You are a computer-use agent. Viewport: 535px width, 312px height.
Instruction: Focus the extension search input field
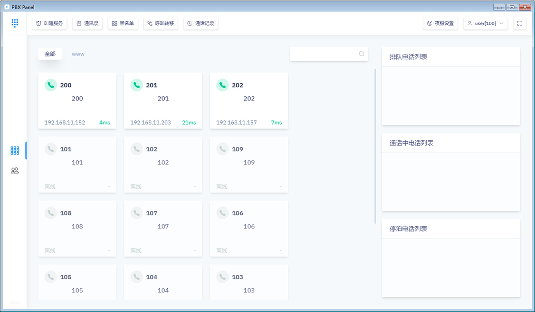tap(329, 54)
